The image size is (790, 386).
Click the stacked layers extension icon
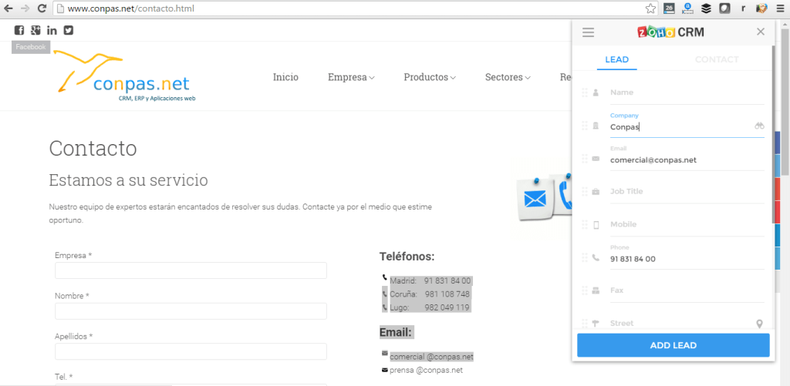click(x=707, y=8)
